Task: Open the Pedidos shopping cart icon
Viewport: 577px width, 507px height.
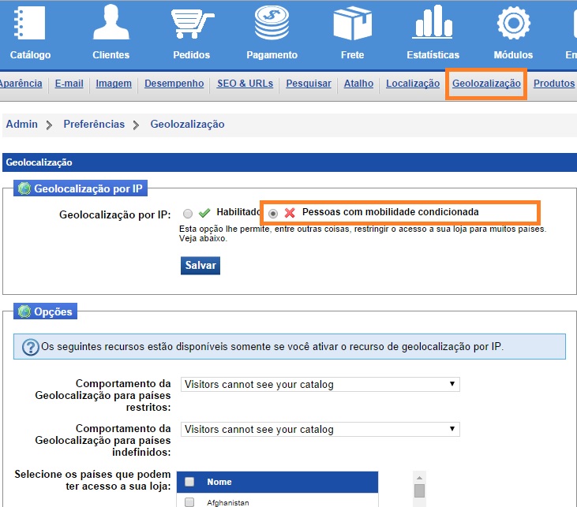Action: [x=192, y=24]
